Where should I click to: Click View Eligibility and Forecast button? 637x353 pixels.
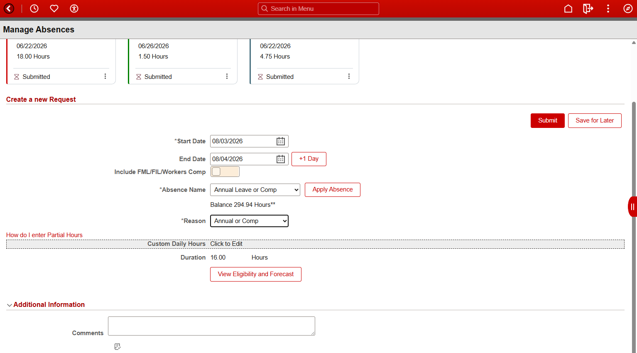pyautogui.click(x=256, y=274)
